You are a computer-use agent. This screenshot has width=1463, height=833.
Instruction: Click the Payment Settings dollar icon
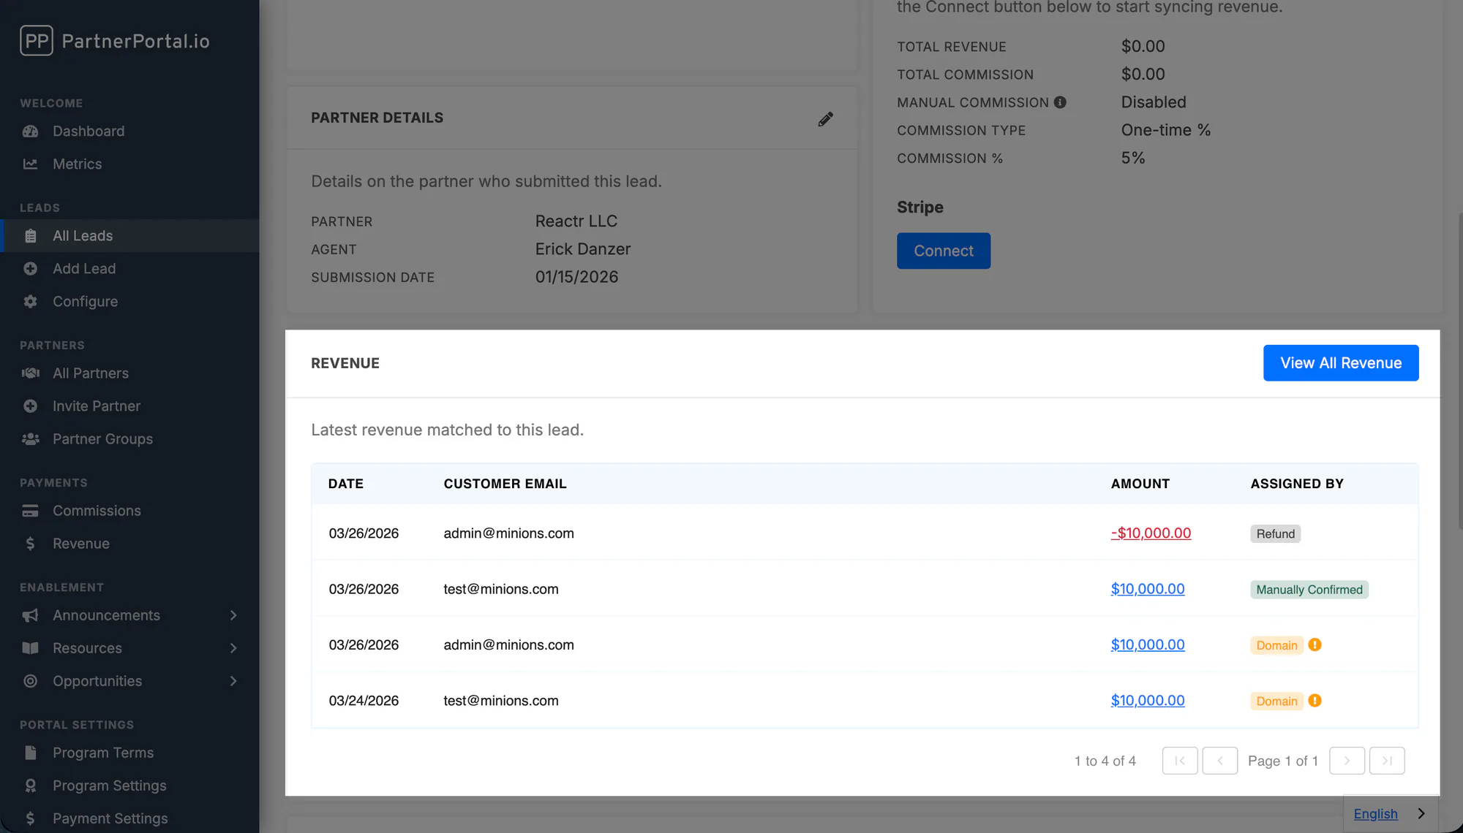pyautogui.click(x=30, y=818)
